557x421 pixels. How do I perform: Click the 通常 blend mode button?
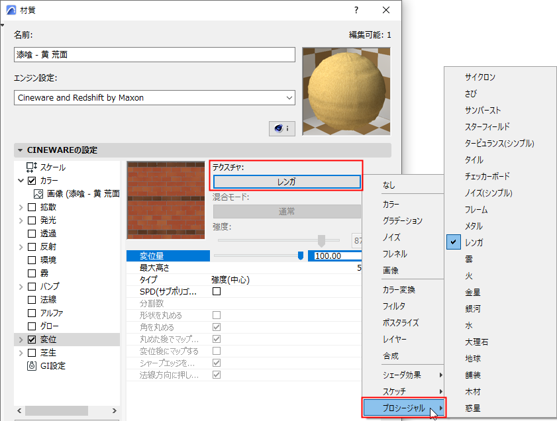[x=287, y=212]
